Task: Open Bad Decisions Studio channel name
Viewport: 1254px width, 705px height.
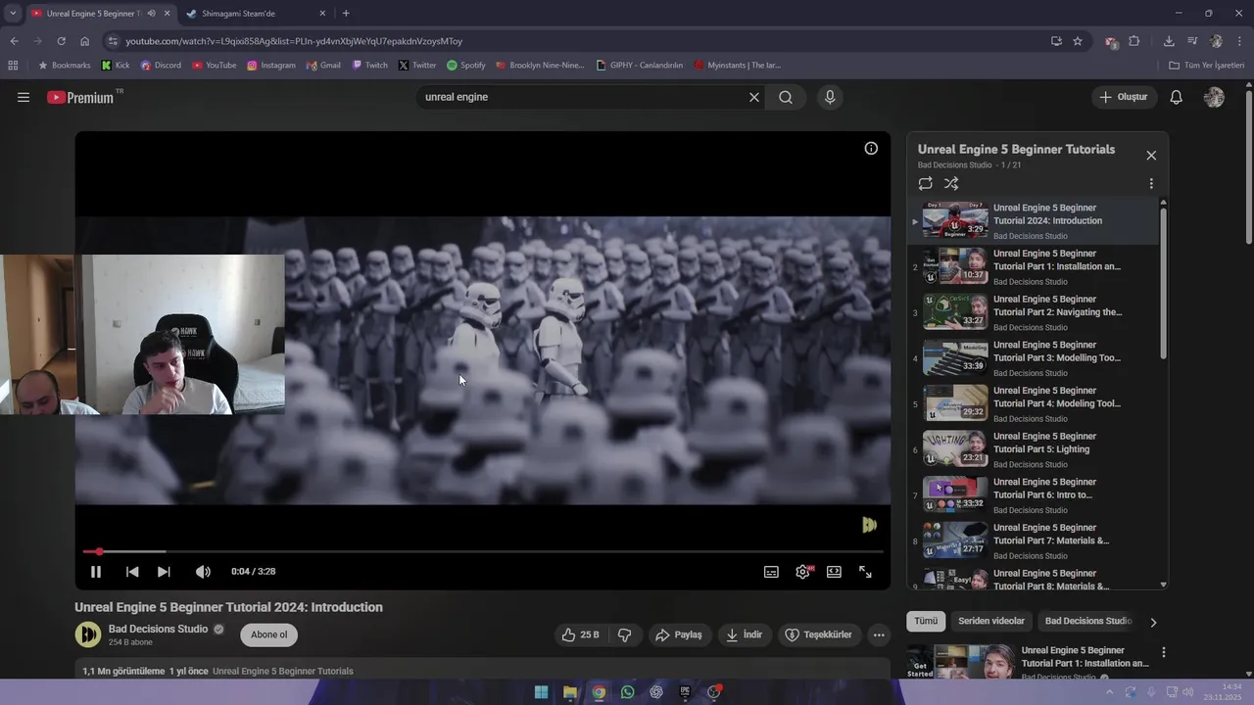Action: (158, 629)
